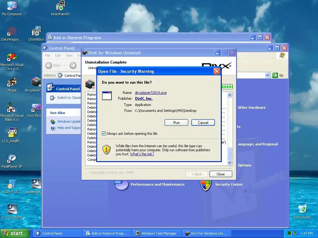Click the Task Manager tray icon
The image size is (318, 238).
point(290,233)
